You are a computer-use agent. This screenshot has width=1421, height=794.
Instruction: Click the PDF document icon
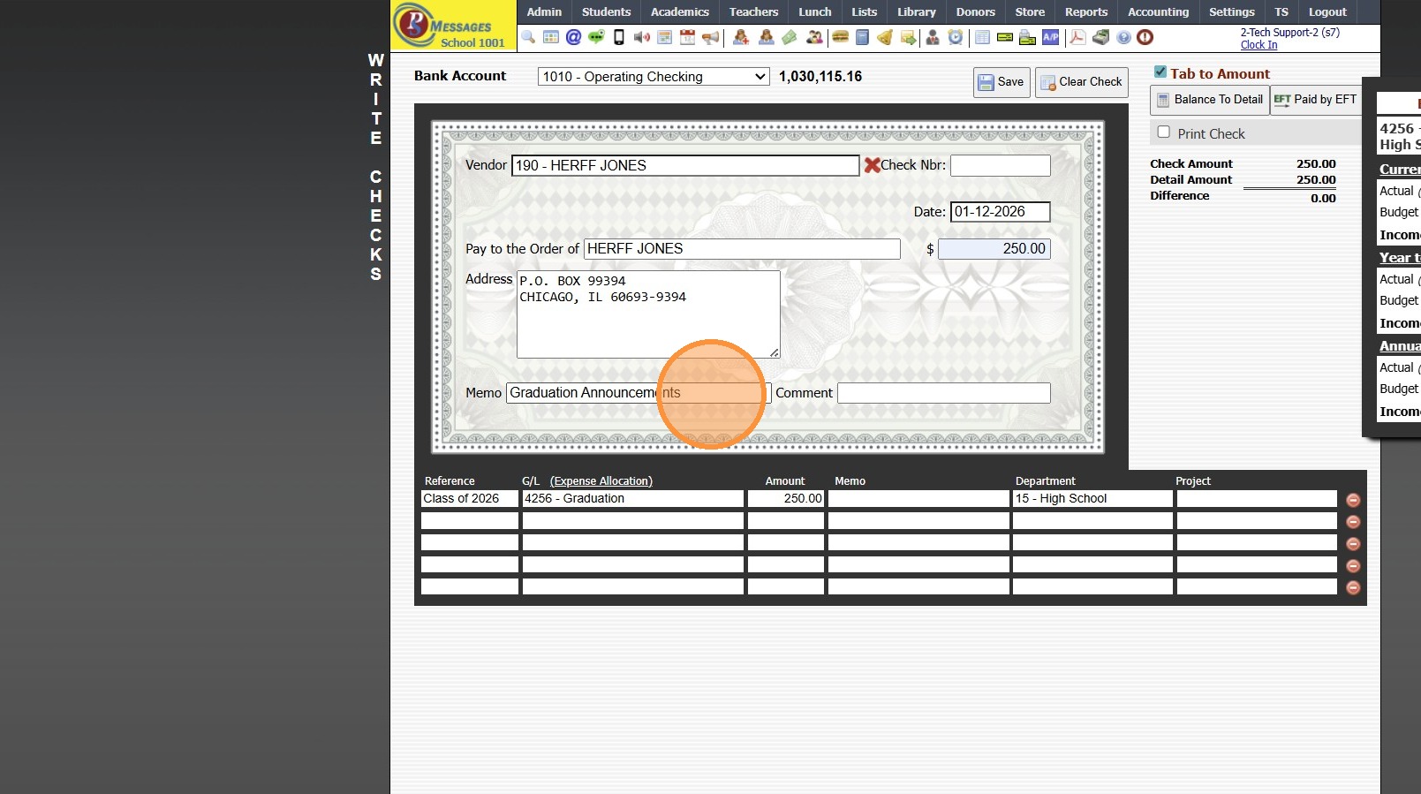point(1077,37)
